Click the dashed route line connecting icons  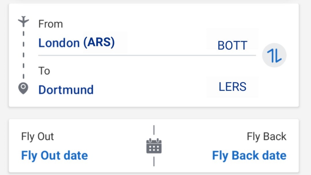click(x=23, y=55)
